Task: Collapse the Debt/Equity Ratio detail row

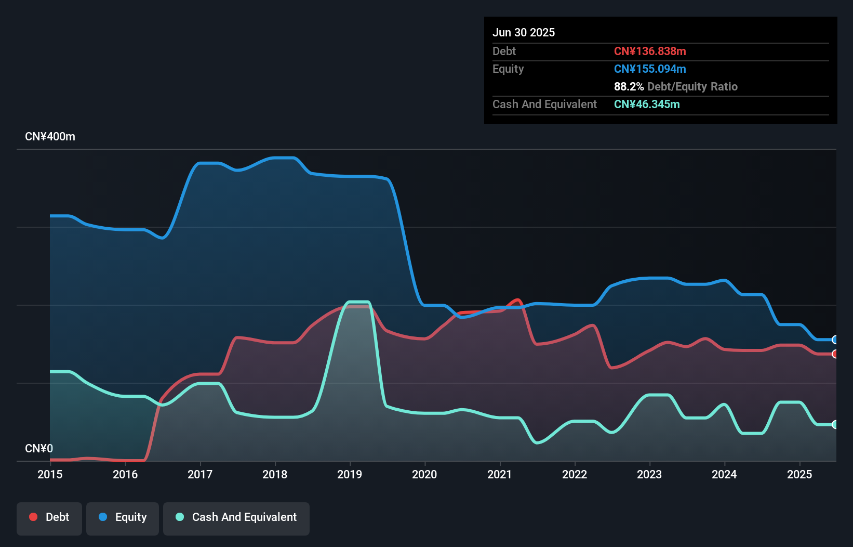Action: (x=676, y=87)
